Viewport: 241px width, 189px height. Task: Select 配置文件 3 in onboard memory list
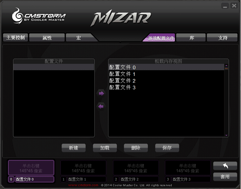(x=166, y=87)
